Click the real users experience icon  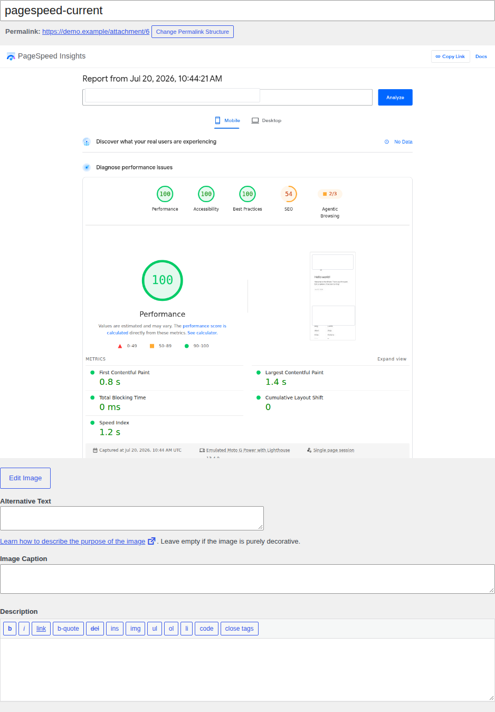87,142
